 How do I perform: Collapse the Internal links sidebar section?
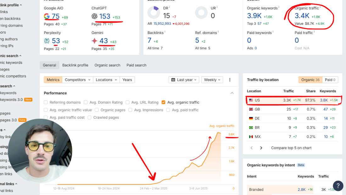(16, 184)
